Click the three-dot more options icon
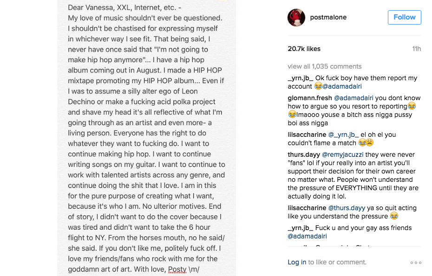This screenshot has height=276, width=432. click(416, 263)
